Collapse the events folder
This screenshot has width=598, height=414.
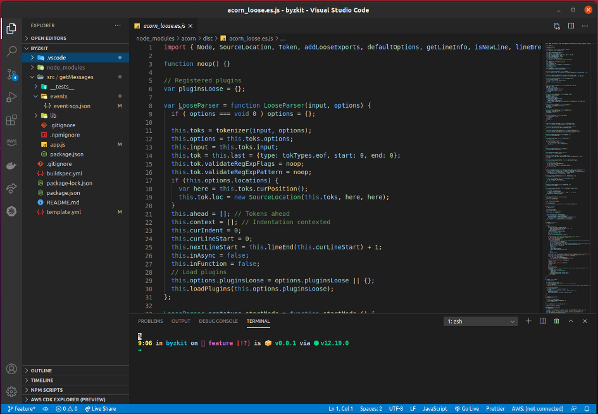[x=75, y=96]
